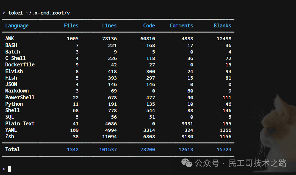Select the Code column header
The image size is (296, 175).
(149, 26)
